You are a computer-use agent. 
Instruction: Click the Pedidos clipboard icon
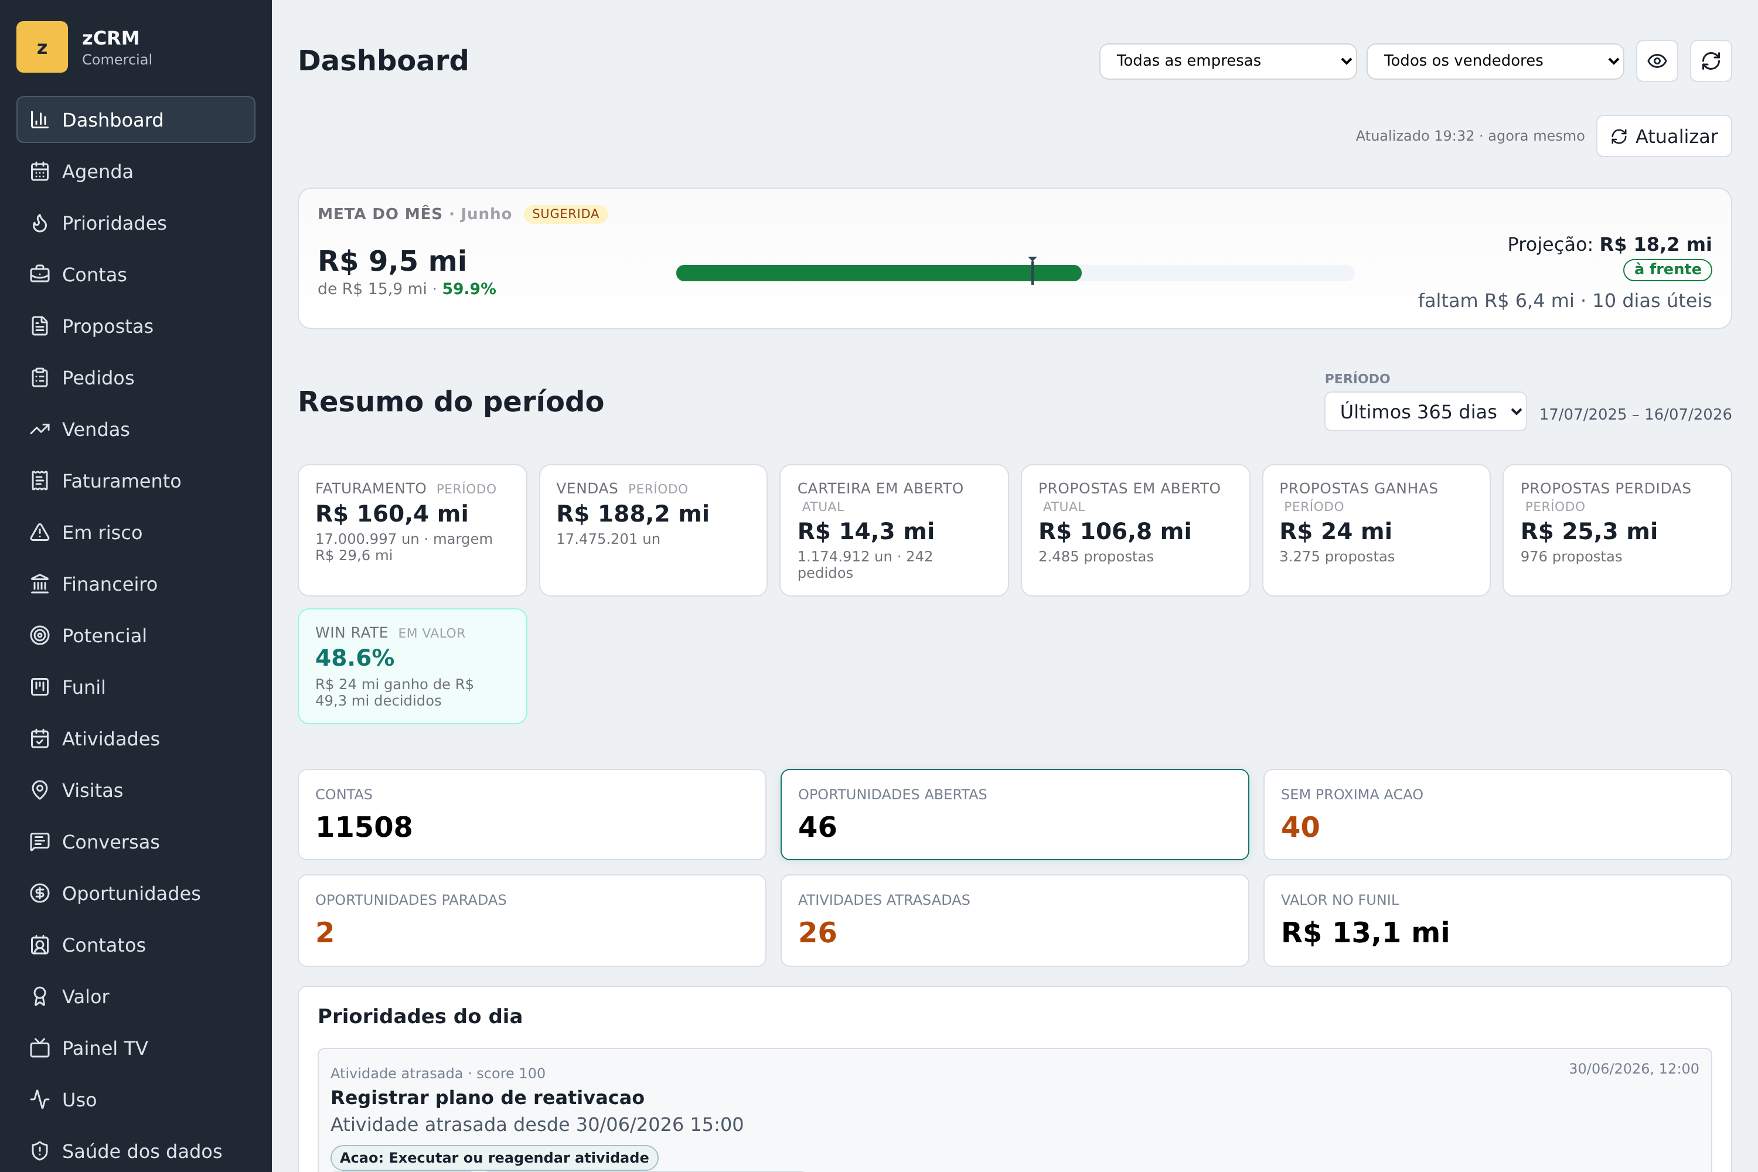coord(40,377)
